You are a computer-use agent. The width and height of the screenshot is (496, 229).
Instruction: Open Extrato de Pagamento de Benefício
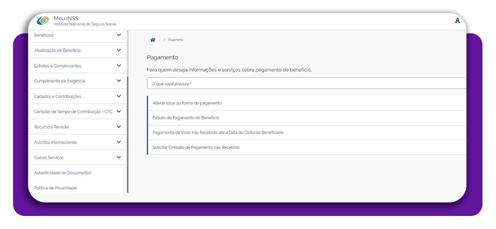pos(186,118)
